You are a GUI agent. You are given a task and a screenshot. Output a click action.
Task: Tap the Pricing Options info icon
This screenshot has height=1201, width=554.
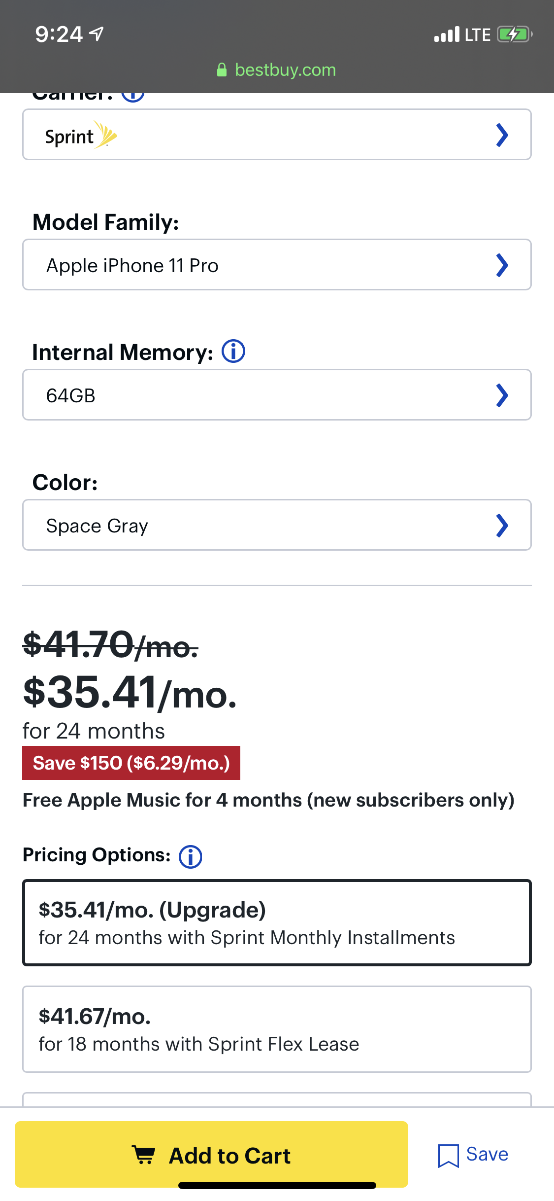click(x=190, y=856)
